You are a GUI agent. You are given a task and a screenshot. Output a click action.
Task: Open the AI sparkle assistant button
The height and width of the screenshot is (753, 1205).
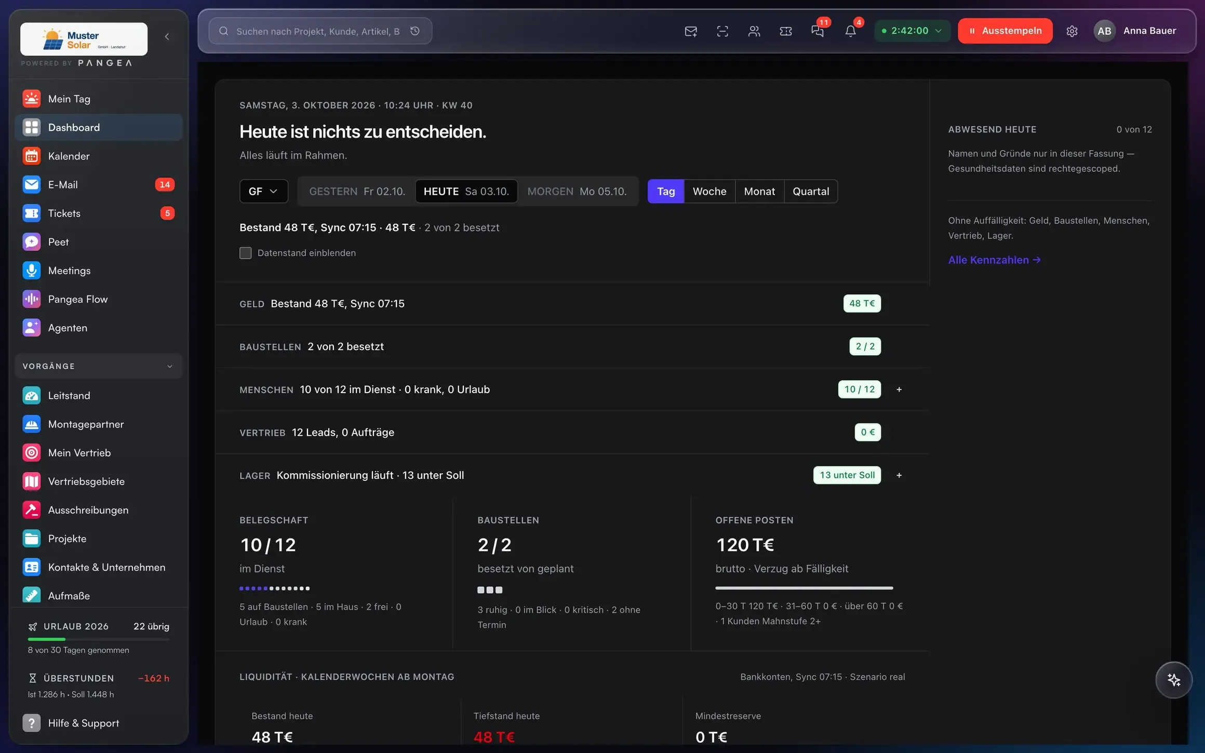[x=1174, y=680]
